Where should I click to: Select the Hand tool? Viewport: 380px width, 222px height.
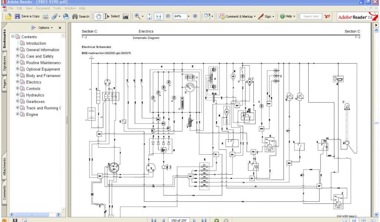tap(98, 16)
